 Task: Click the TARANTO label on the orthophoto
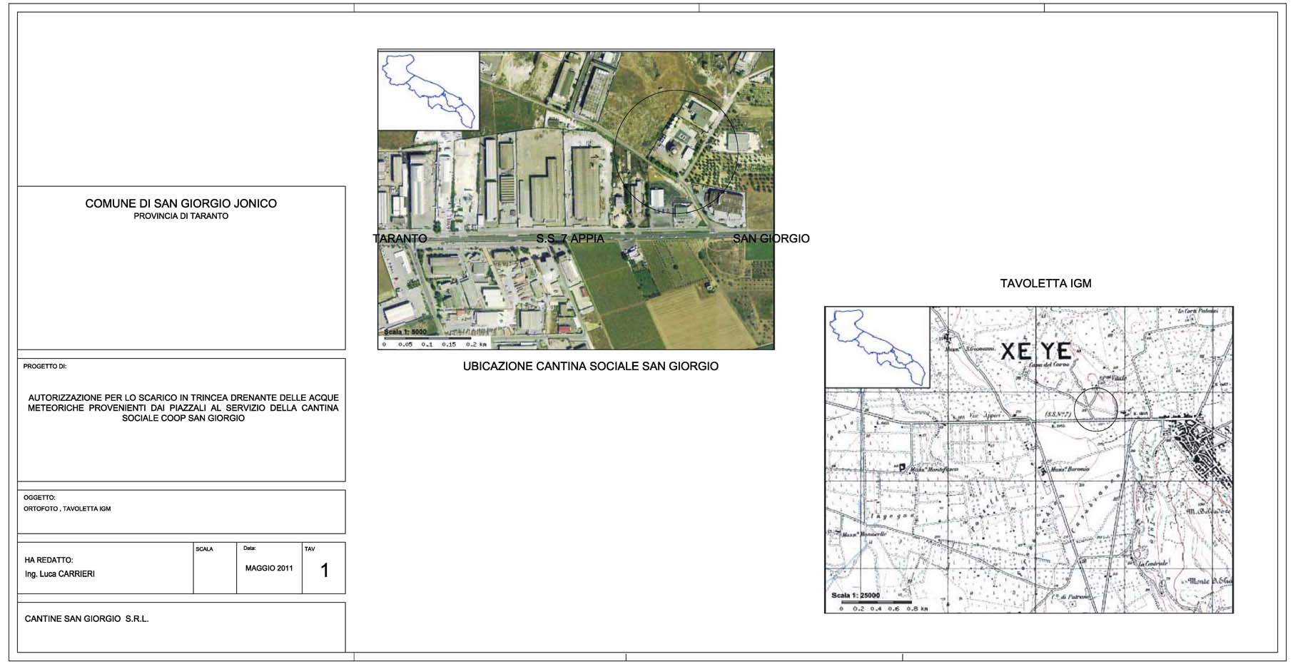[400, 239]
